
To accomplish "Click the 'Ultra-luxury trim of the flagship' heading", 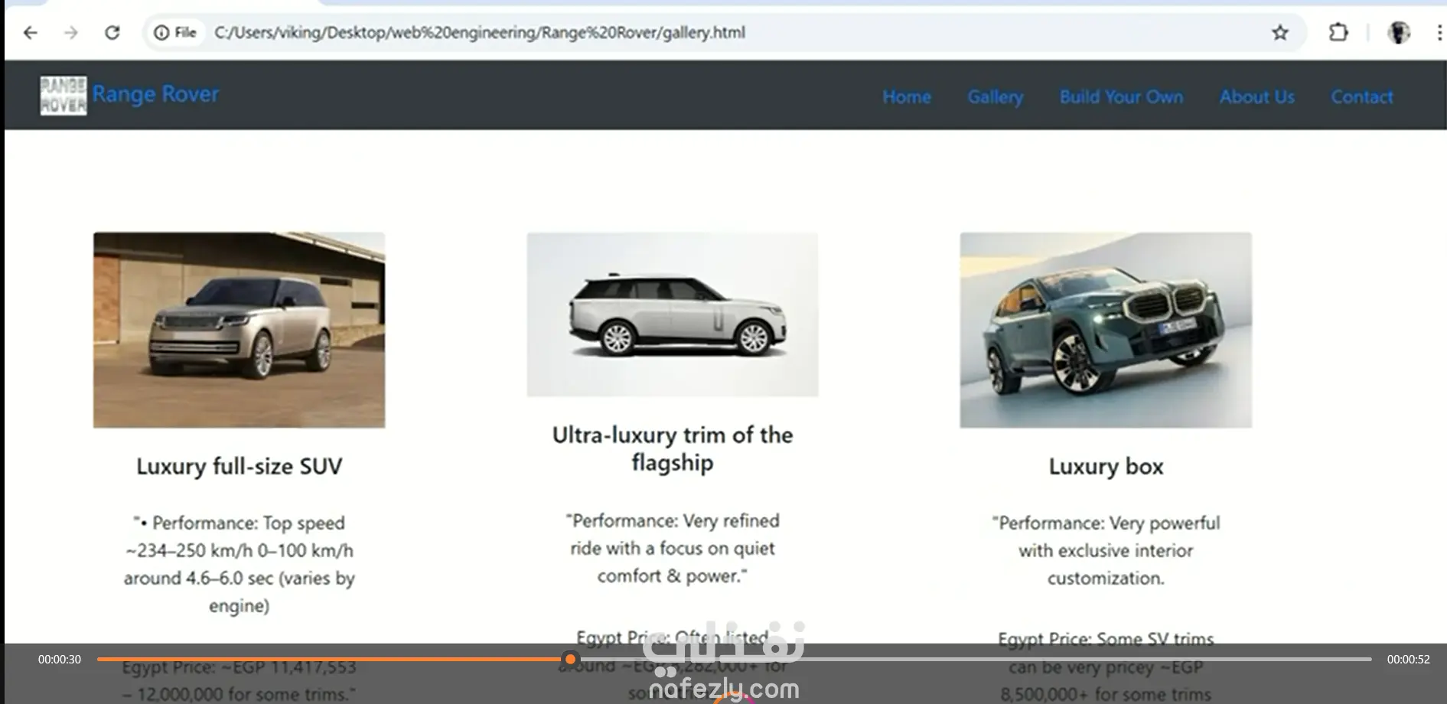I will tap(673, 448).
